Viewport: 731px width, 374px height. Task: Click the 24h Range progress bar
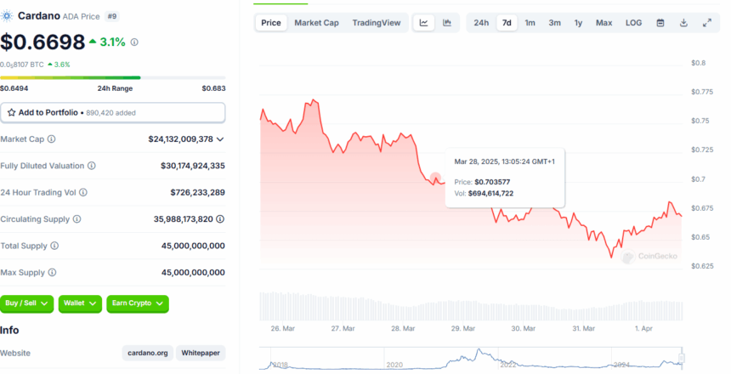point(113,78)
